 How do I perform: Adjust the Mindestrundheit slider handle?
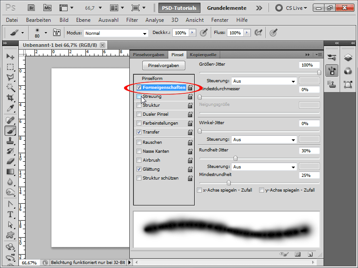[x=229, y=183]
